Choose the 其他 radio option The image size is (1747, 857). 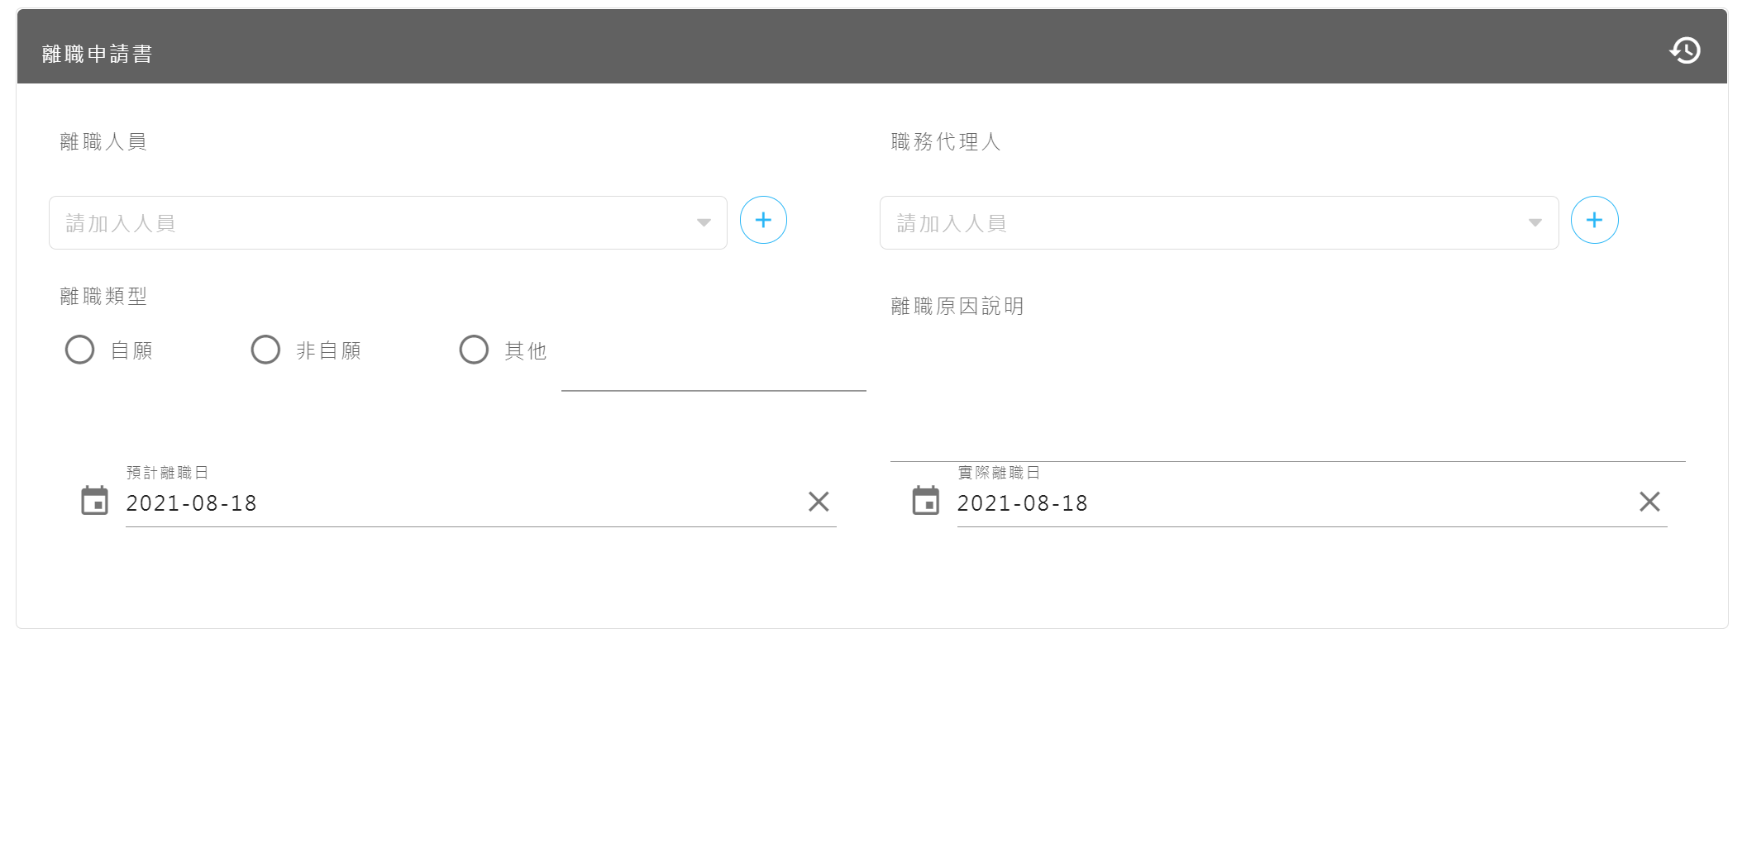(474, 350)
